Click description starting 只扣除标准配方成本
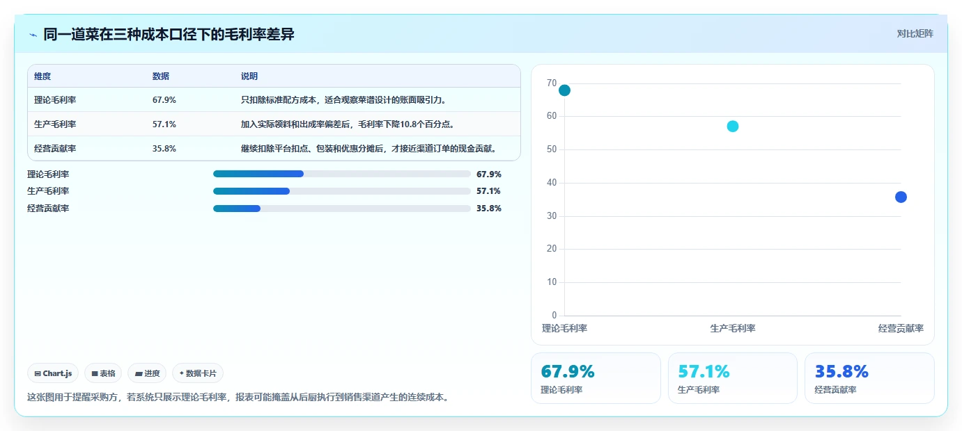The height and width of the screenshot is (431, 962). tap(344, 99)
